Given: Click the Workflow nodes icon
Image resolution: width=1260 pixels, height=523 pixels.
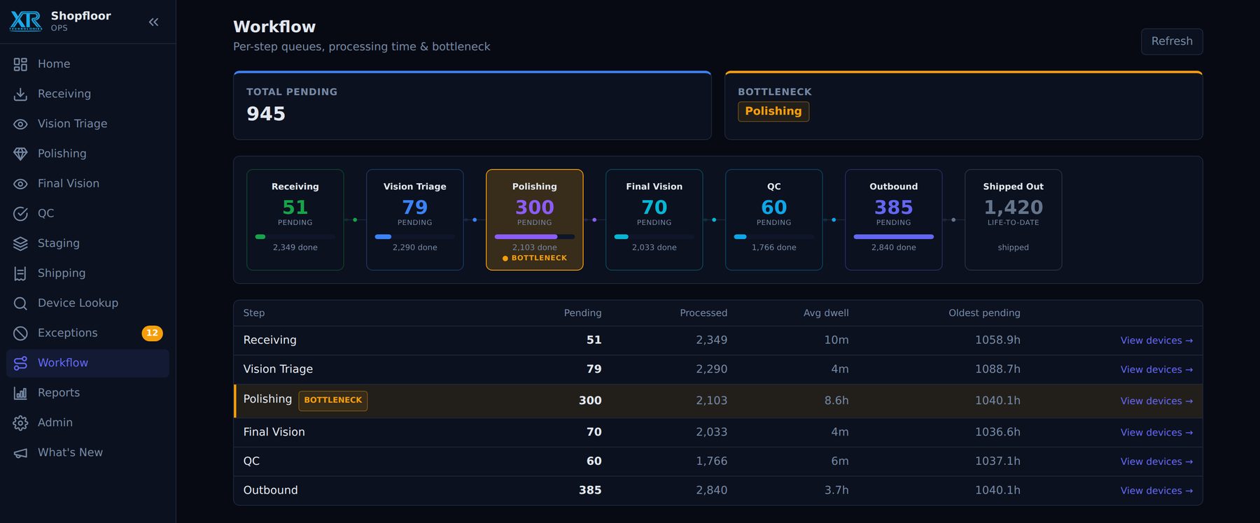Looking at the screenshot, I should click(20, 363).
